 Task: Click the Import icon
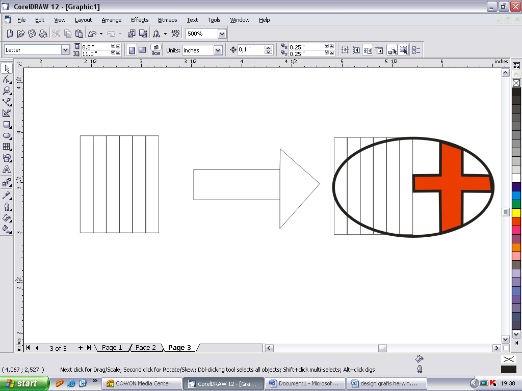tap(132, 34)
